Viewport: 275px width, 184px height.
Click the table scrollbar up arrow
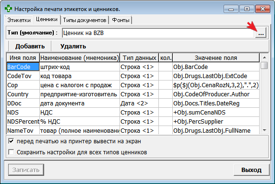264,57
